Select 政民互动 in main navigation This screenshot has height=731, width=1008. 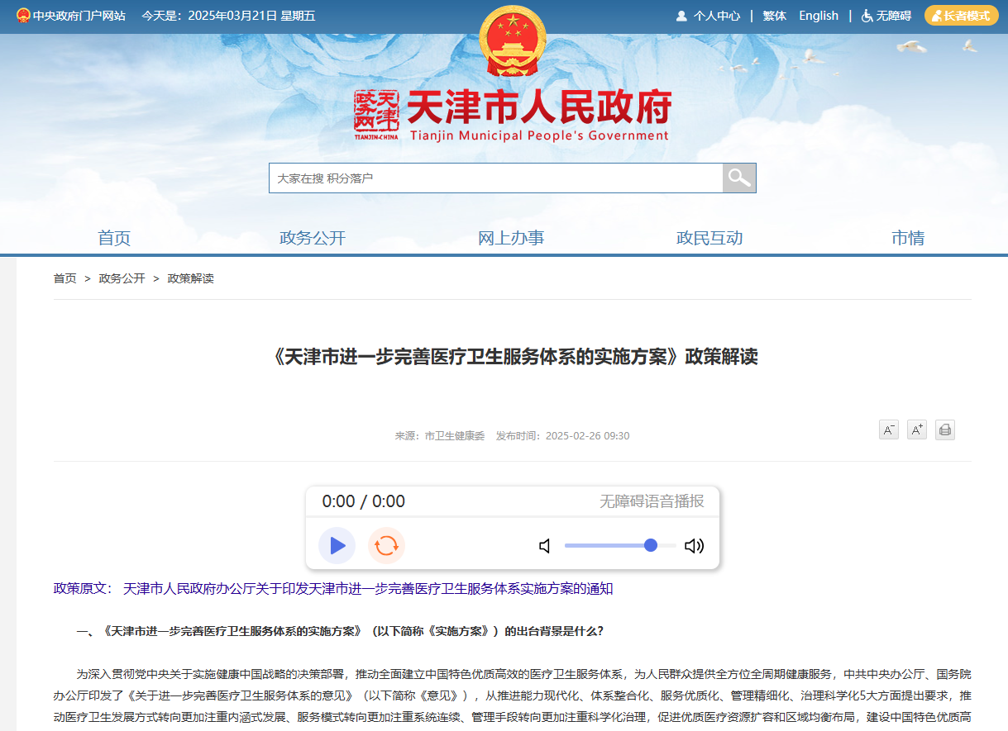709,238
